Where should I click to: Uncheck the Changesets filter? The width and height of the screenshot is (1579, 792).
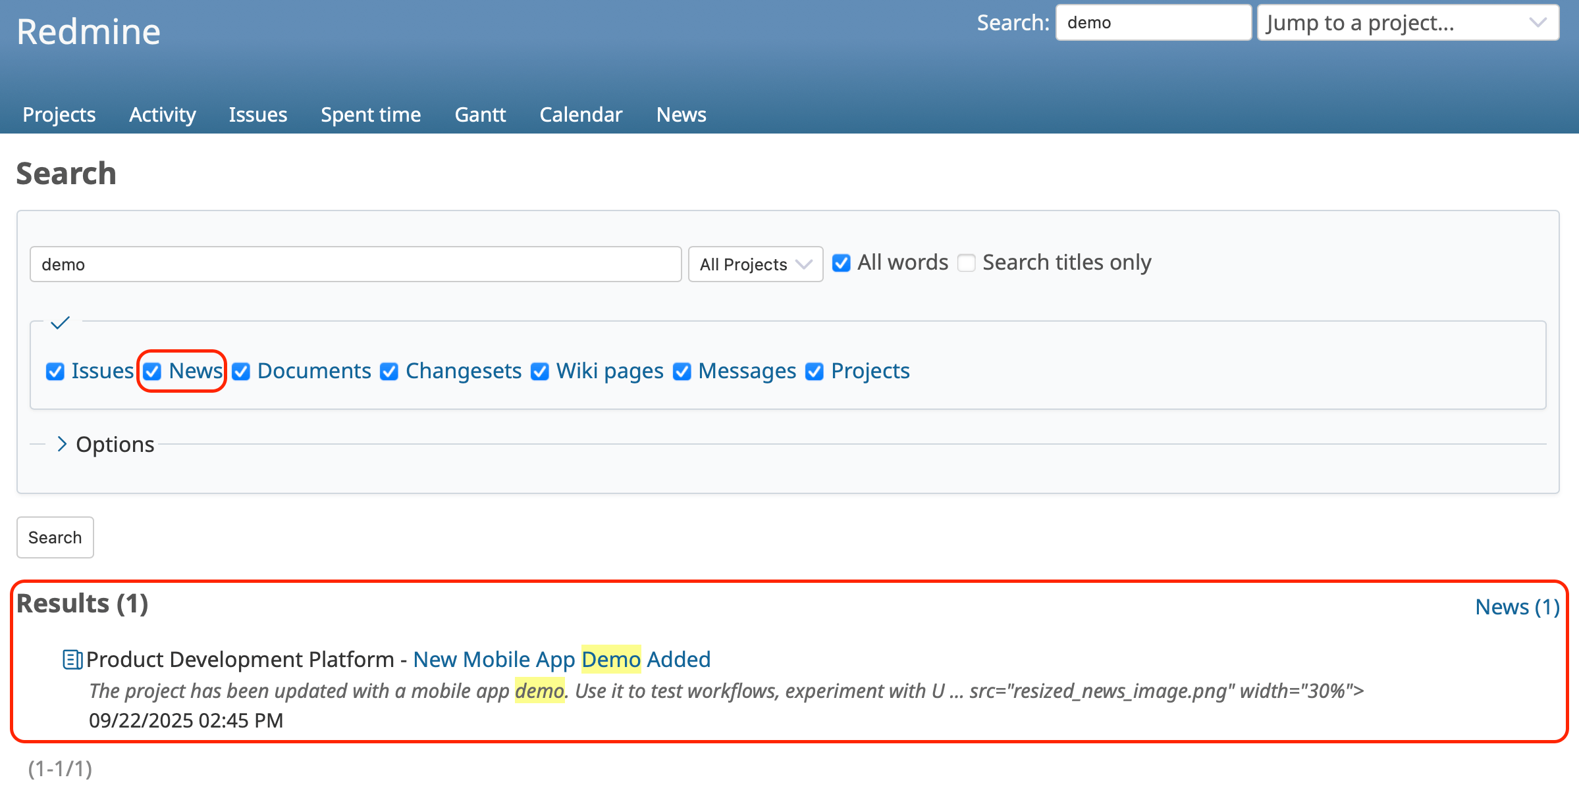point(388,371)
